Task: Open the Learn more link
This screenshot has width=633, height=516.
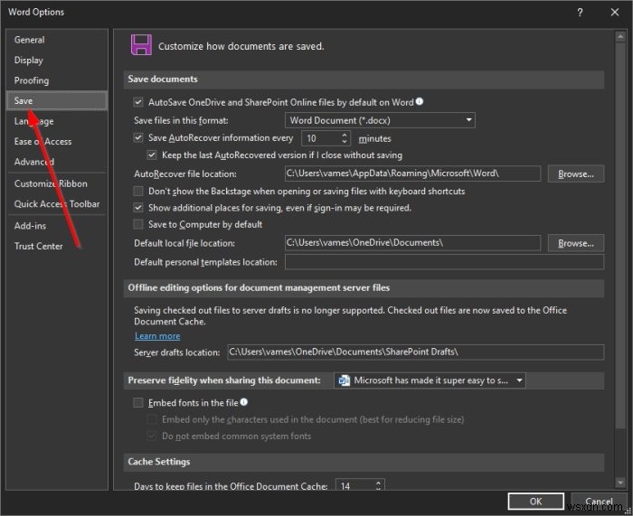Action: tap(157, 336)
